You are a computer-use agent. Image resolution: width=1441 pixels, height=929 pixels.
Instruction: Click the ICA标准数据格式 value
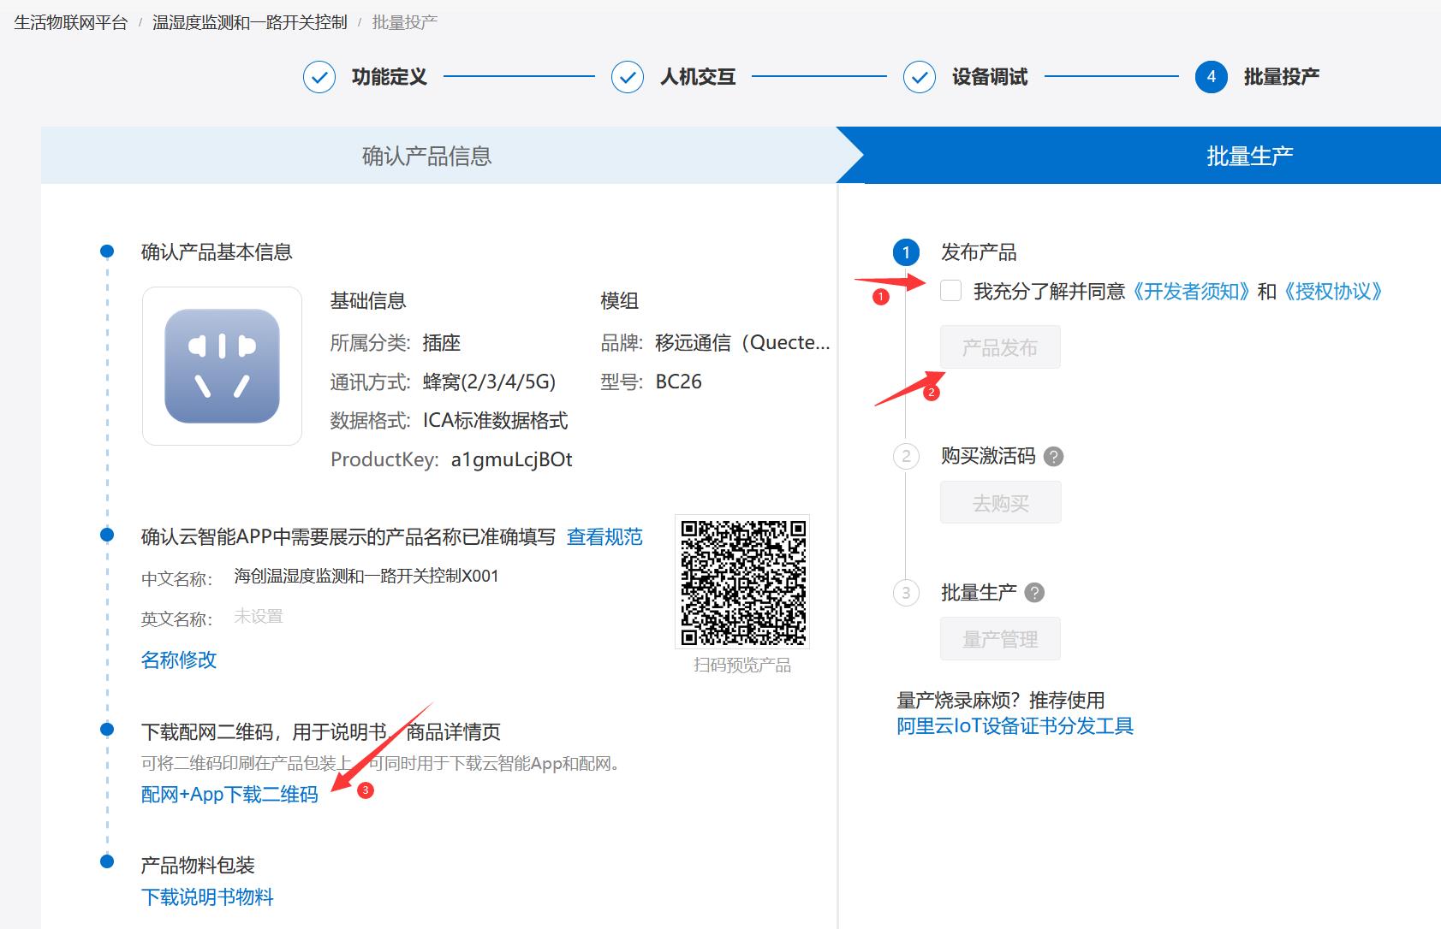click(496, 421)
